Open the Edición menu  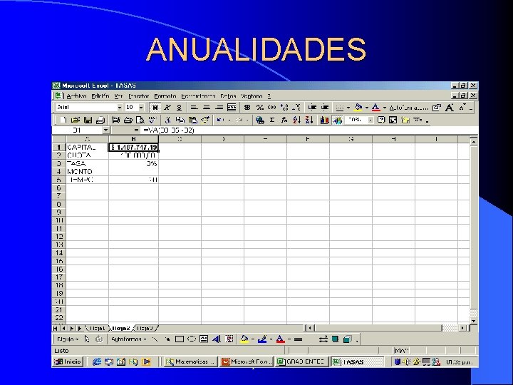(100, 96)
